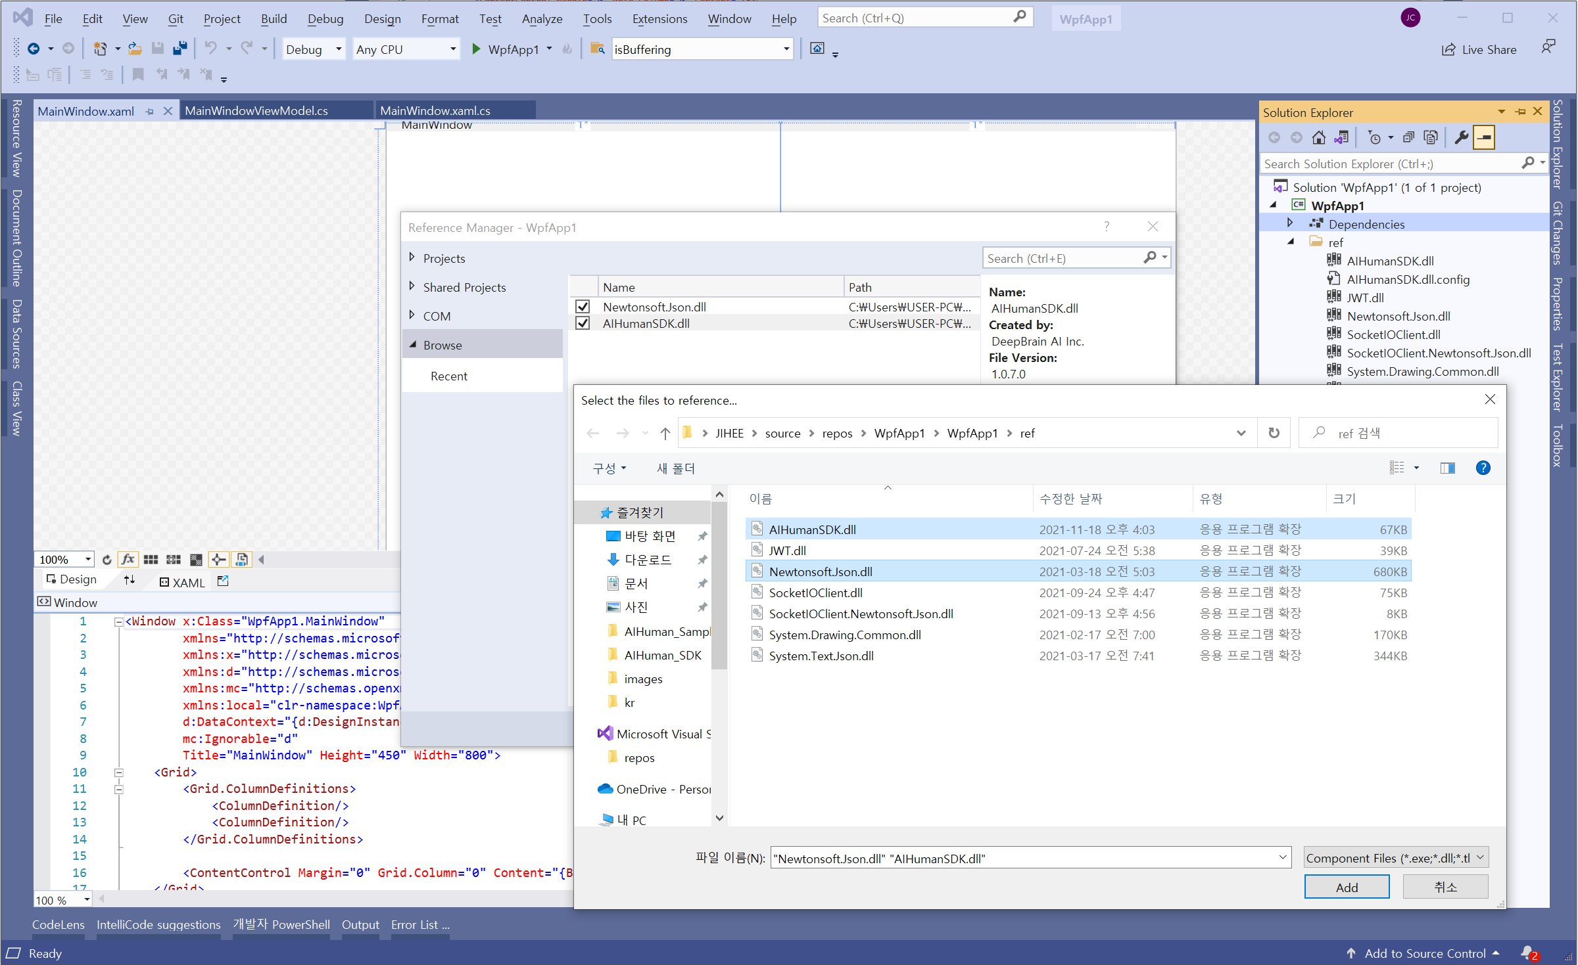The image size is (1578, 965).
Task: Click the XAML view button
Action: [182, 582]
